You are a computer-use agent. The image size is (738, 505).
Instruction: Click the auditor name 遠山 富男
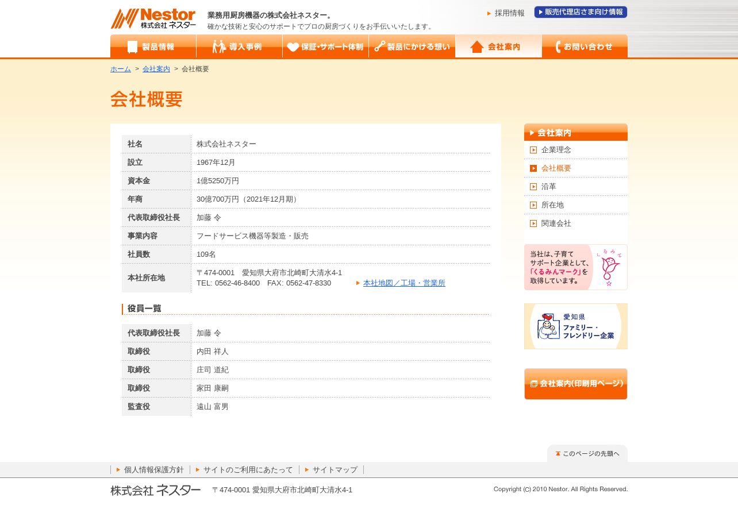pos(213,407)
